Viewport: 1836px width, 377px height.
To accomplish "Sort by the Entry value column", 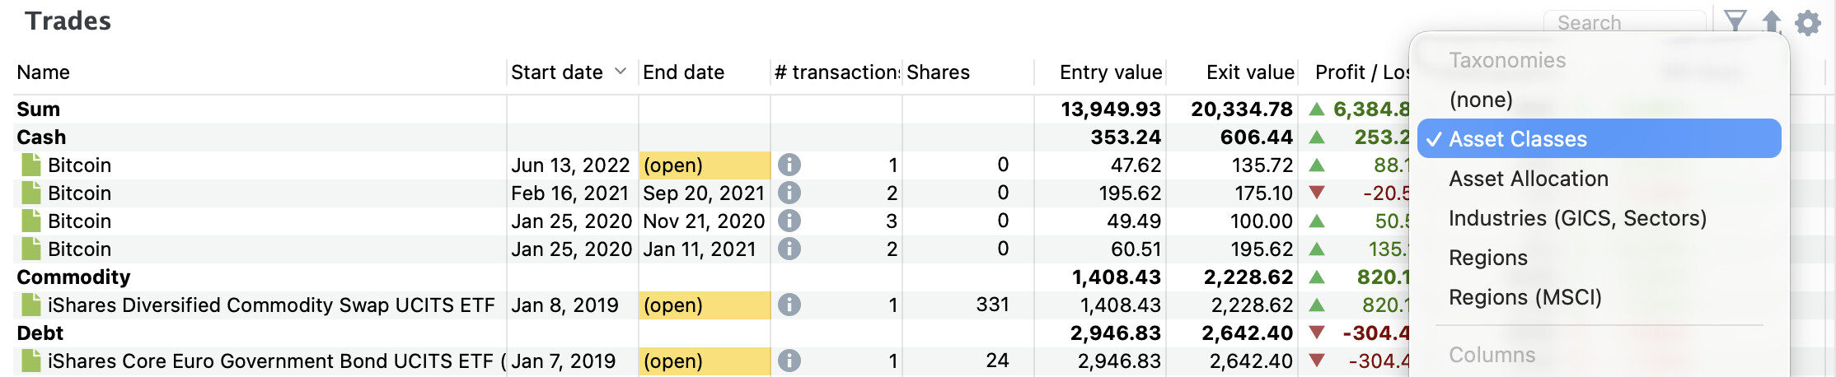I will pos(1110,72).
